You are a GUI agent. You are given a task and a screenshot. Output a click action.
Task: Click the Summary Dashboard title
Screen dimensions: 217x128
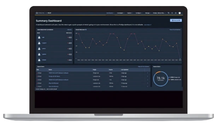(49, 21)
